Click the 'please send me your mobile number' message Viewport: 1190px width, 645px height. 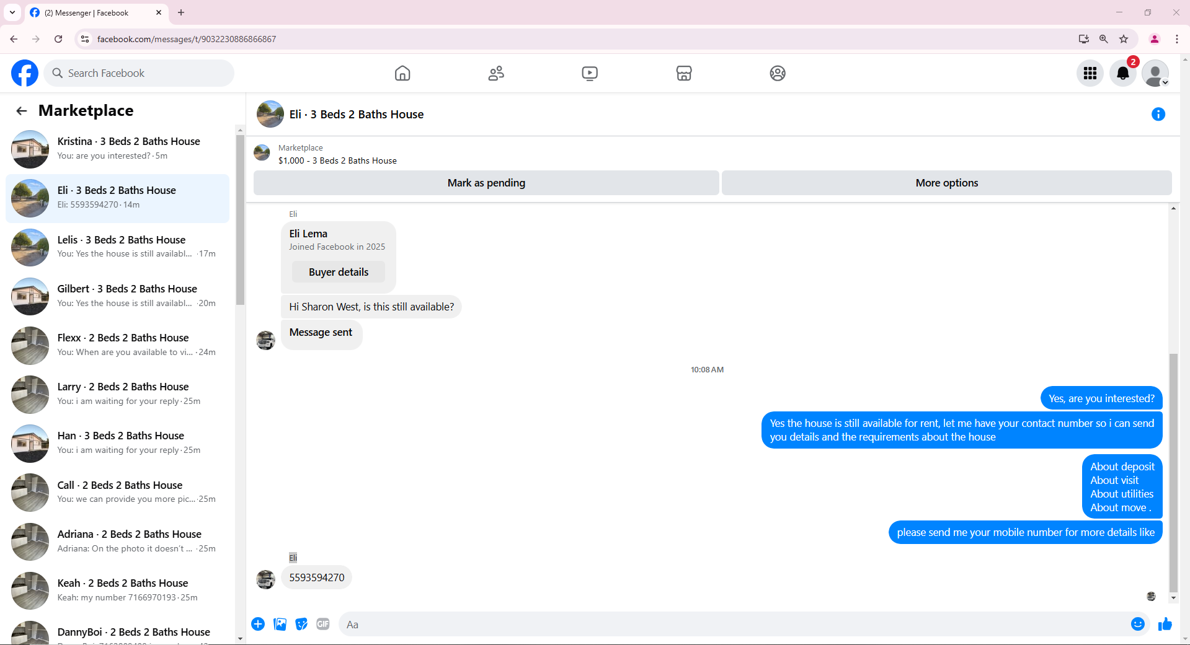1026,532
